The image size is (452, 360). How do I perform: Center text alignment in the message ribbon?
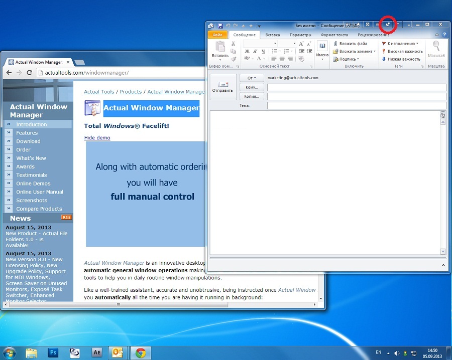282,59
